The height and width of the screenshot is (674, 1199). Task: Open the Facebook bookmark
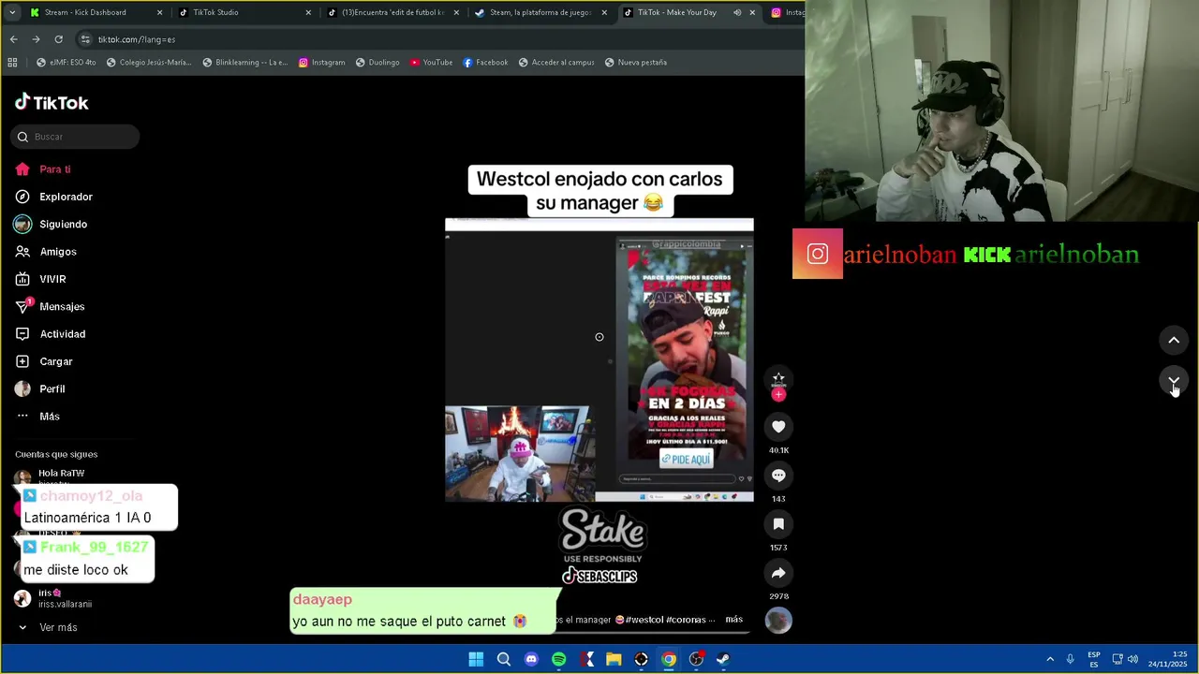pyautogui.click(x=485, y=62)
